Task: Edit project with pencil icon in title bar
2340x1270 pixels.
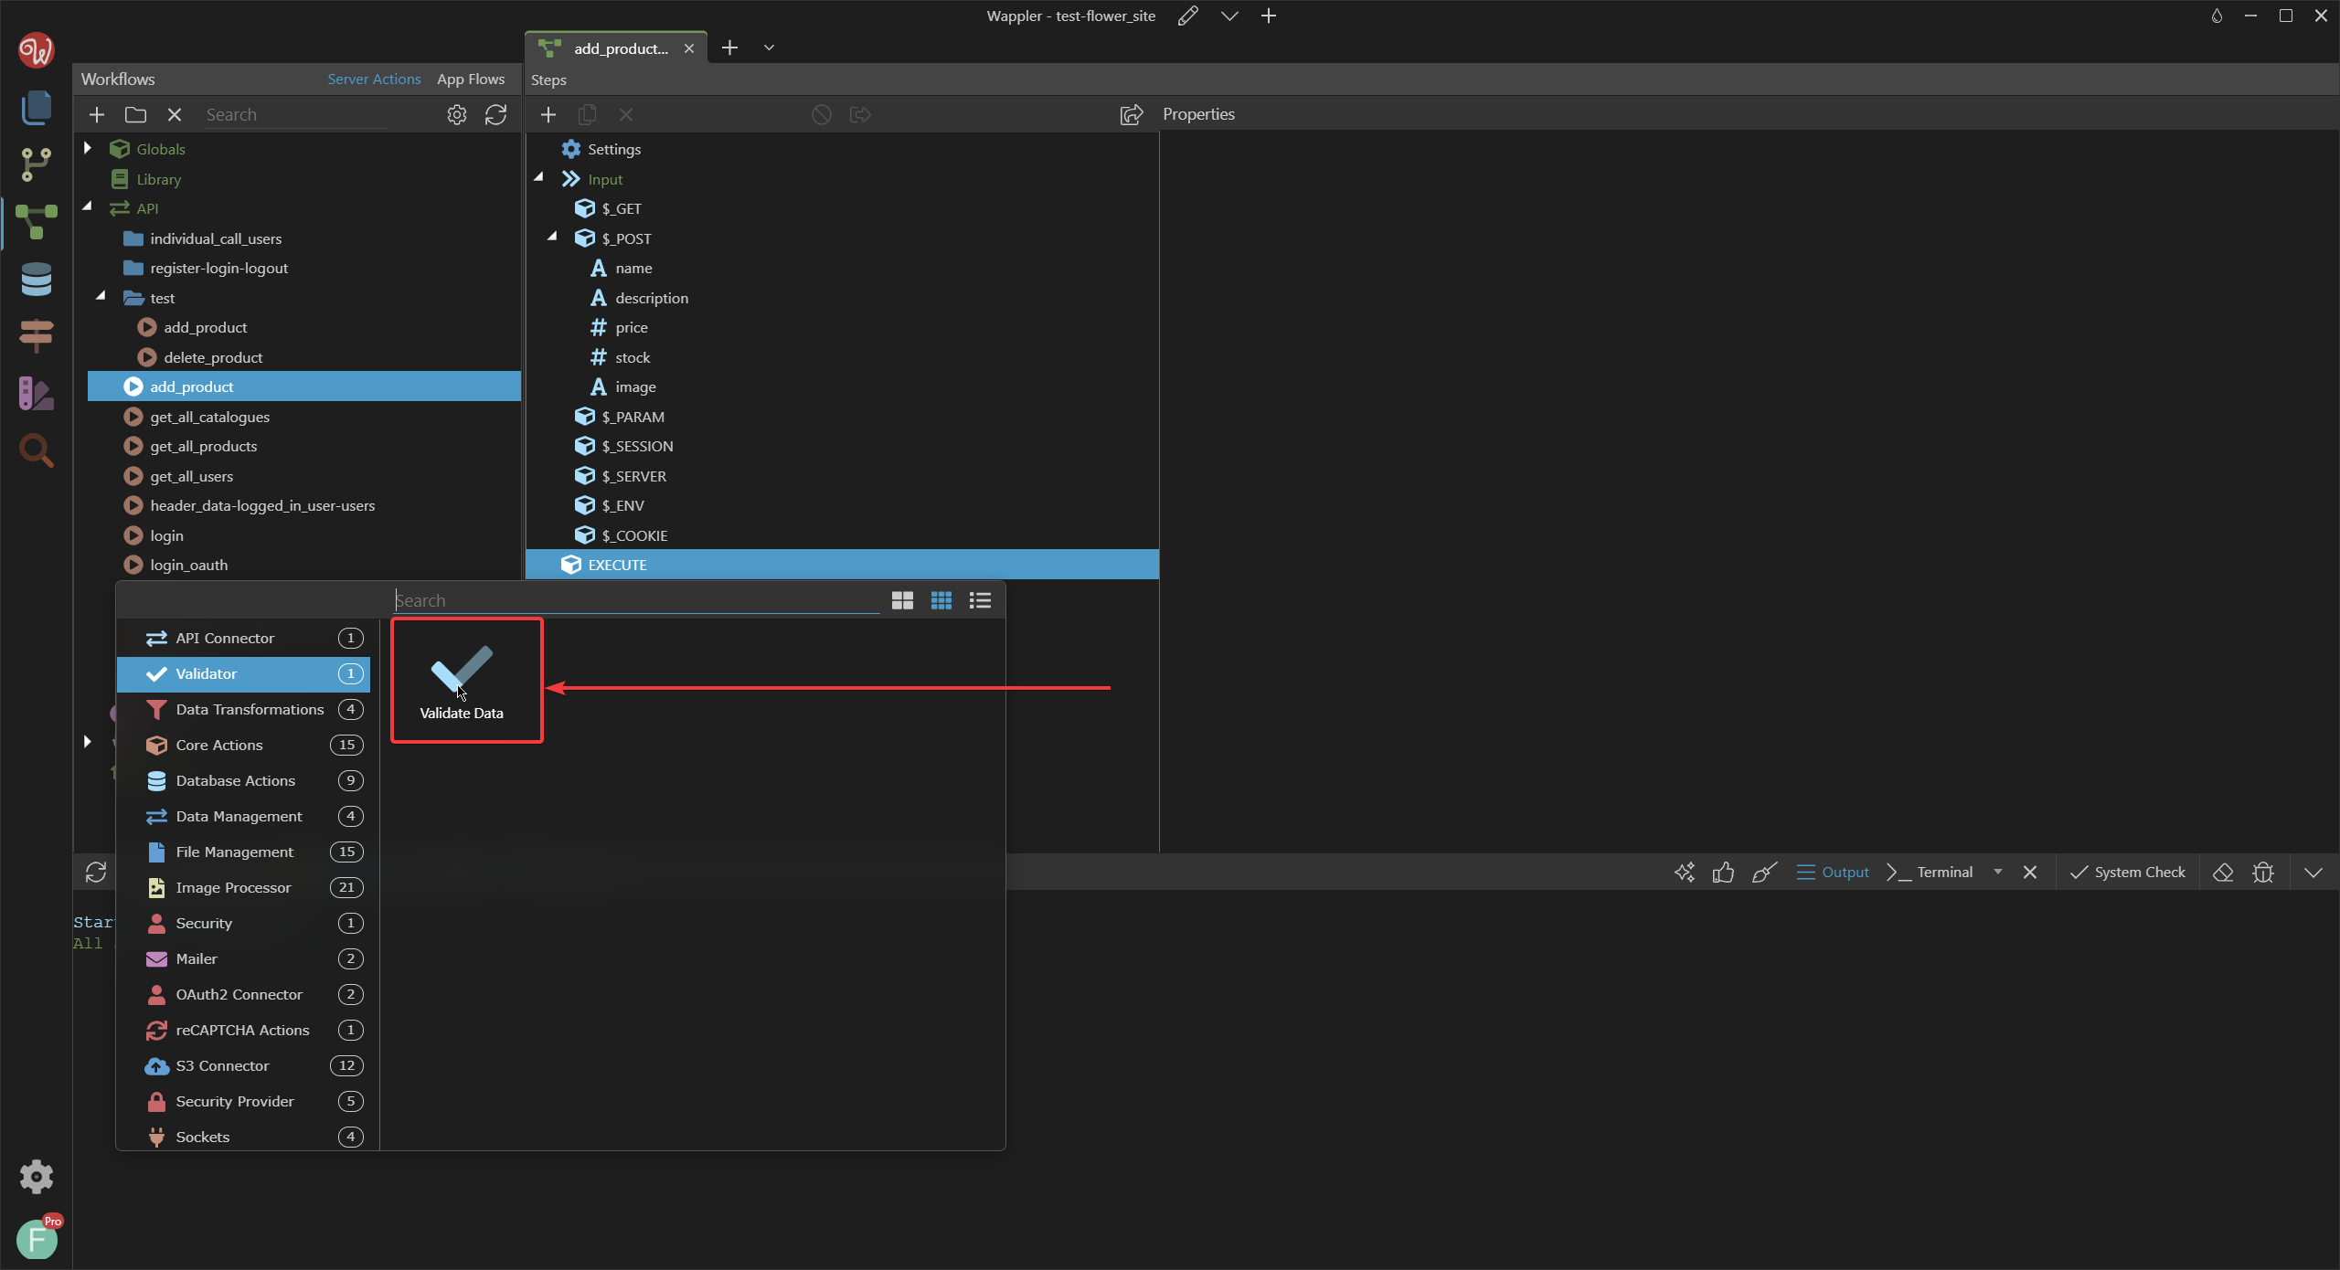Action: coord(1187,16)
